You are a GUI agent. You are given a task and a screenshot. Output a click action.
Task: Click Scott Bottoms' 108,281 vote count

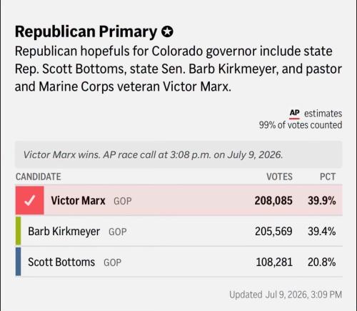point(274,262)
